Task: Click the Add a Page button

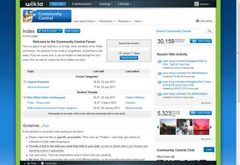Action: pyautogui.click(x=201, y=41)
